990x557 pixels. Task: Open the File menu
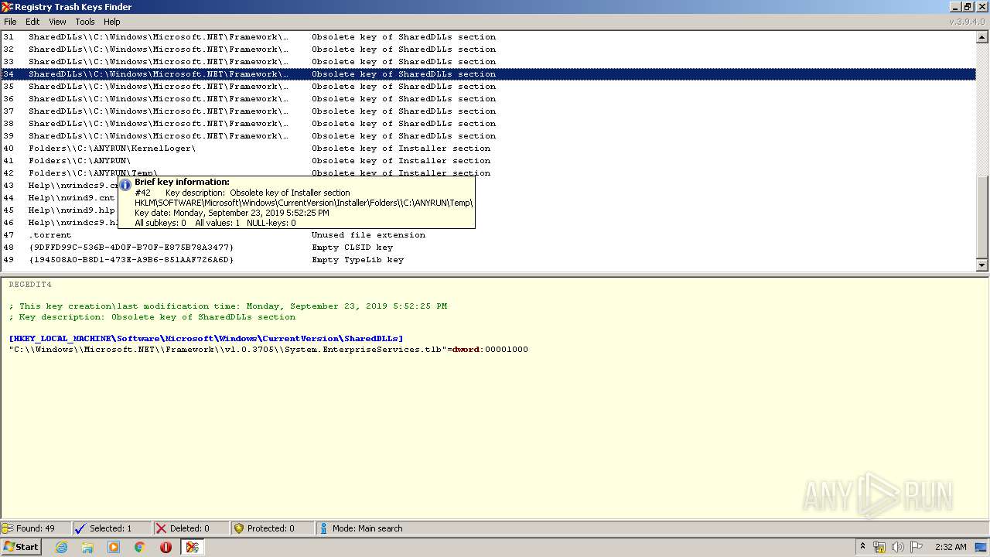pos(10,22)
